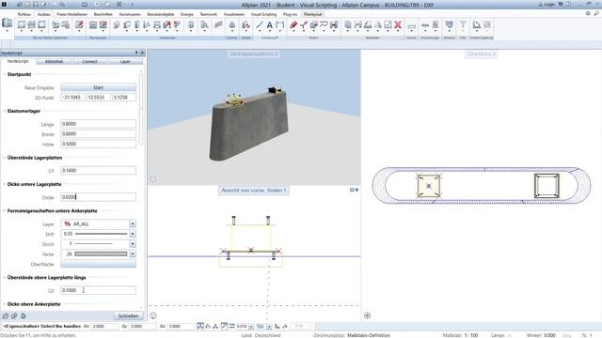Image resolution: width=602 pixels, height=338 pixels.
Task: Click the filter funnel icon
Action: 463,25
